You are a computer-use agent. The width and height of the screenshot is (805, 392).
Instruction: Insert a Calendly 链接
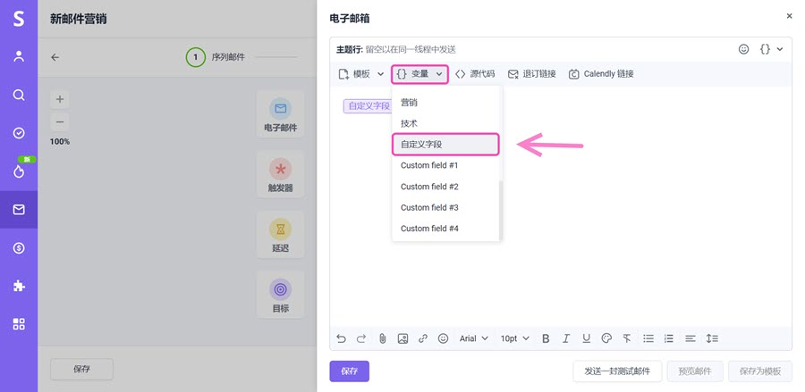pyautogui.click(x=601, y=74)
